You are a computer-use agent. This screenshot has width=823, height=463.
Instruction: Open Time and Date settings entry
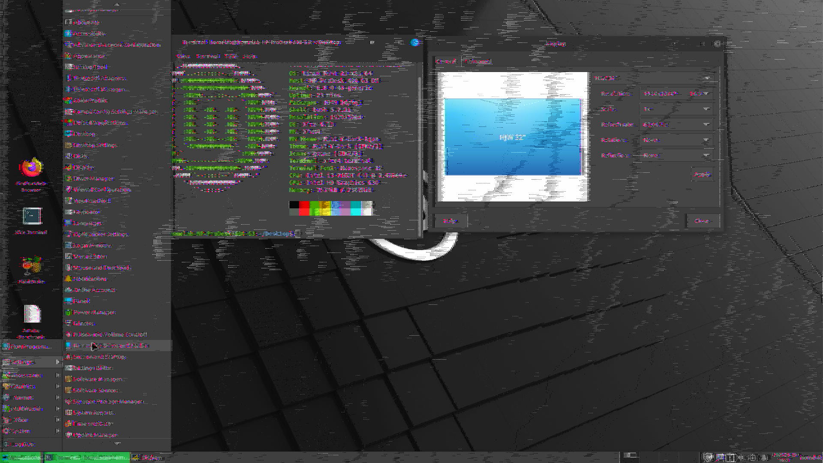[x=117, y=424]
